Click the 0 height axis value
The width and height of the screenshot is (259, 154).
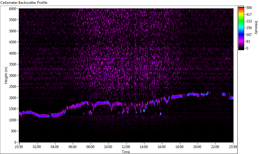[x=15, y=142]
